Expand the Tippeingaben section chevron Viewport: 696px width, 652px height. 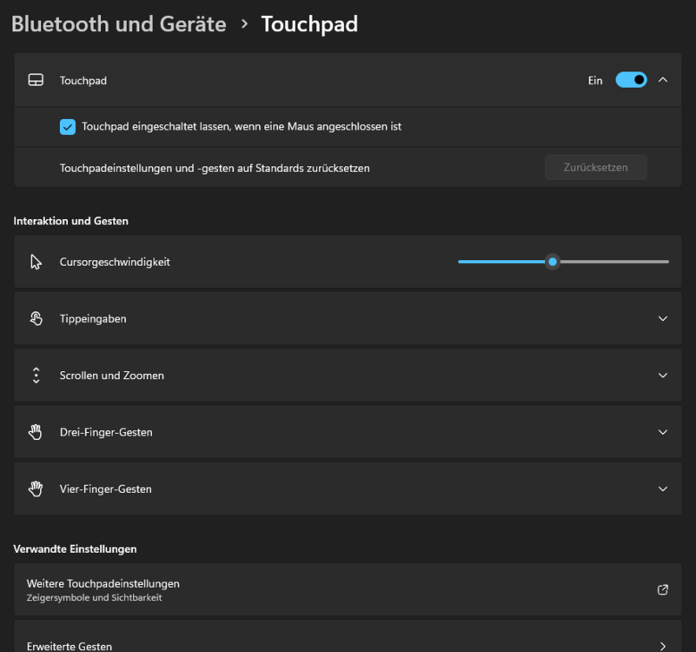coord(663,319)
